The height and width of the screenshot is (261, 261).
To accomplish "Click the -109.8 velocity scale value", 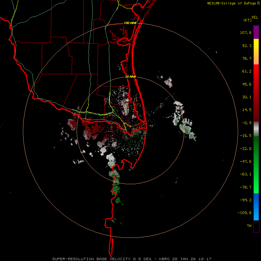I will [244, 213].
